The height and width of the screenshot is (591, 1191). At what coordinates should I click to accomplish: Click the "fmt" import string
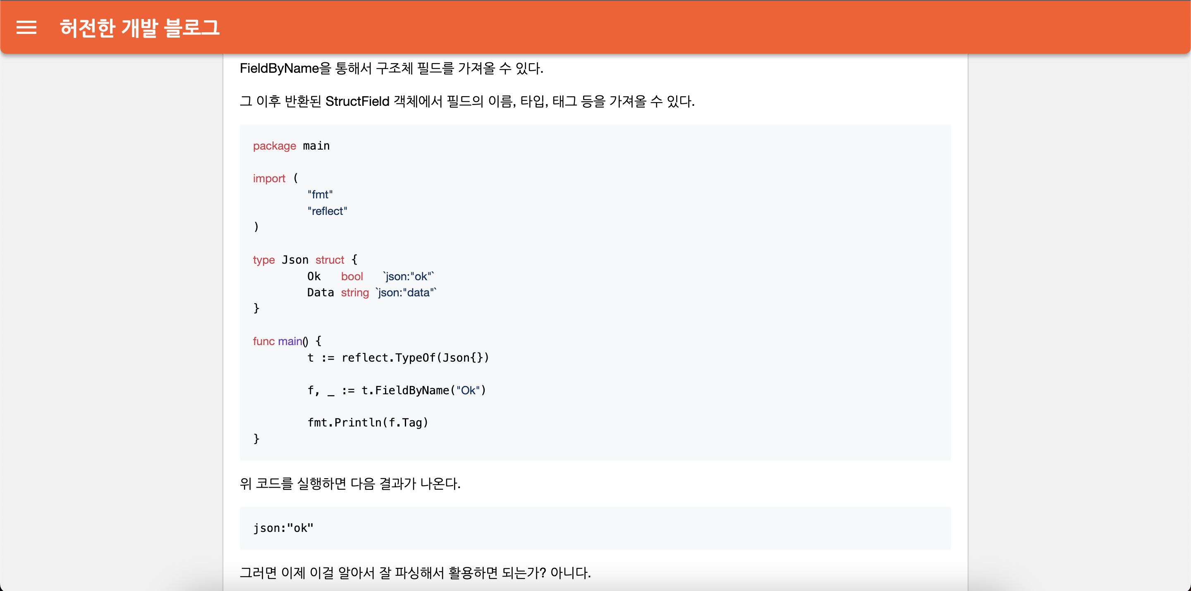point(320,195)
